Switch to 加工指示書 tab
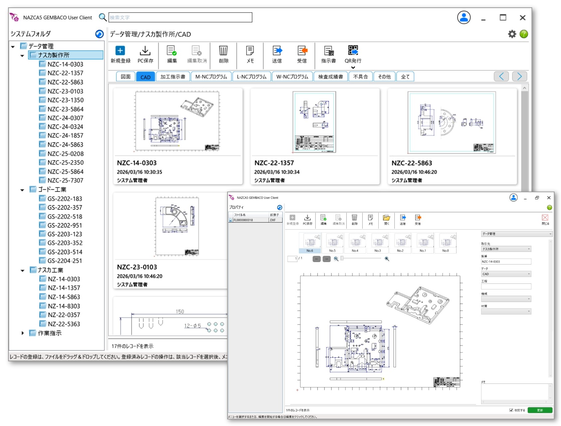The height and width of the screenshot is (426, 561). [173, 77]
